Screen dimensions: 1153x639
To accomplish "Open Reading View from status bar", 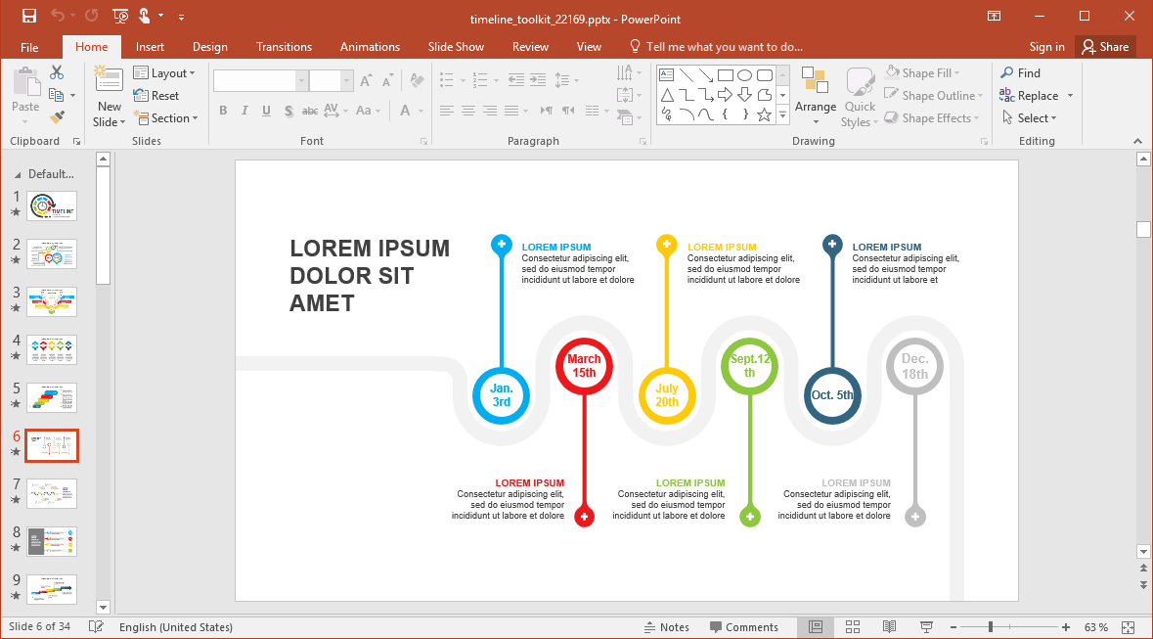I will click(889, 627).
